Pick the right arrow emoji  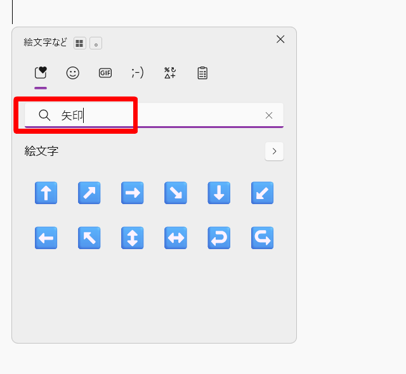point(132,193)
